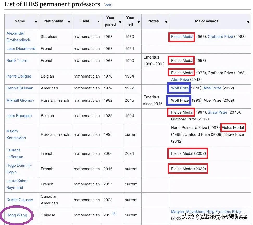Open Maryam Mirzakhani New Frontiers Prize link
Viewport: 253px width, 225px height.
point(206,212)
